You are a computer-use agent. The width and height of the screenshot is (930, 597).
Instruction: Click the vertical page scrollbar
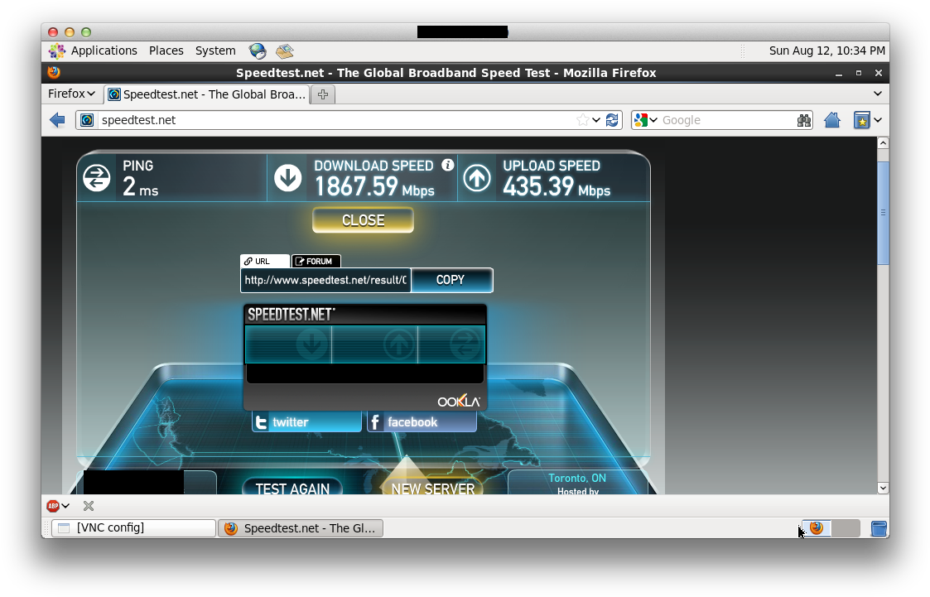click(883, 214)
